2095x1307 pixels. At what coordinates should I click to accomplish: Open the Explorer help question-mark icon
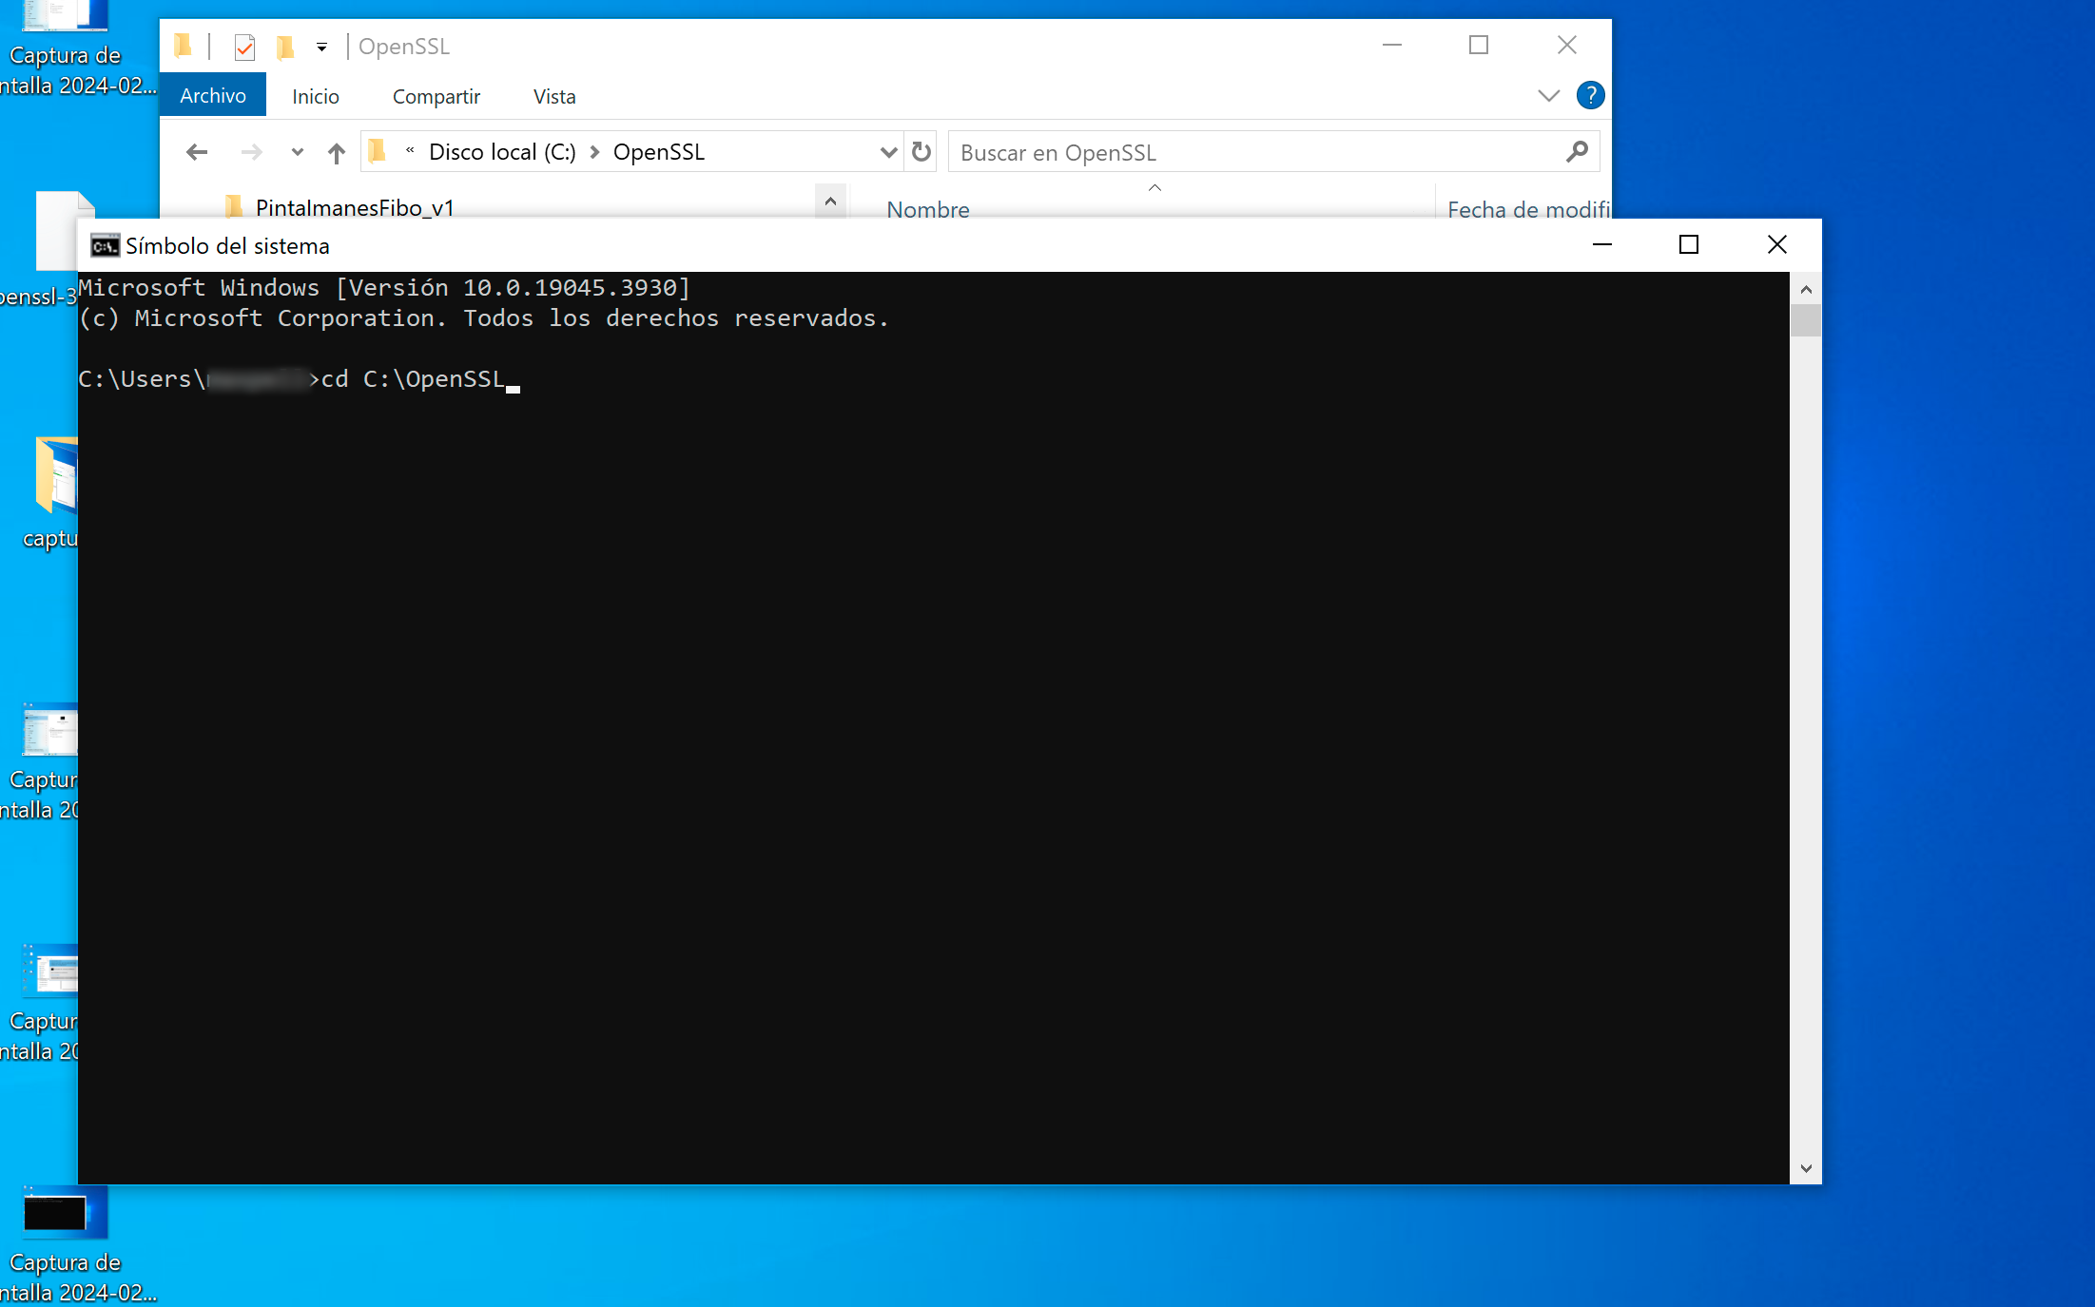[x=1590, y=95]
